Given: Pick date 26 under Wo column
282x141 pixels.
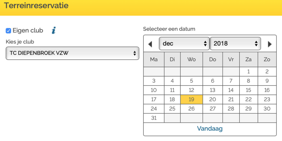Looking at the screenshot, I should point(192,109).
